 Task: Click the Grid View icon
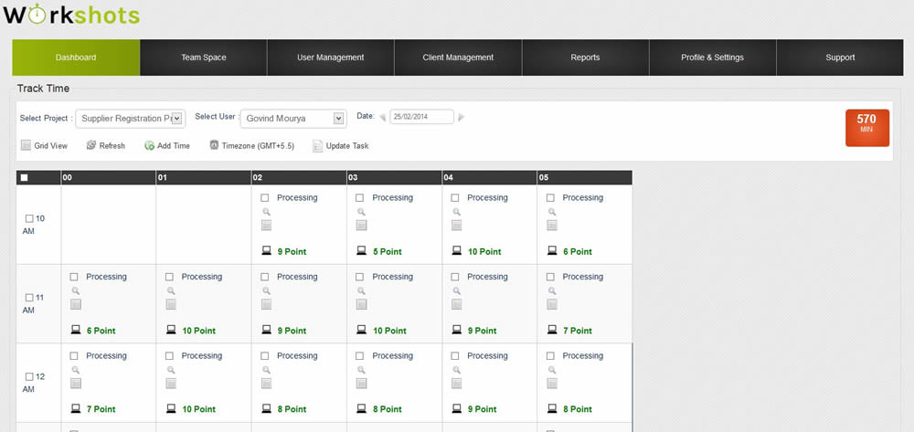click(x=26, y=145)
